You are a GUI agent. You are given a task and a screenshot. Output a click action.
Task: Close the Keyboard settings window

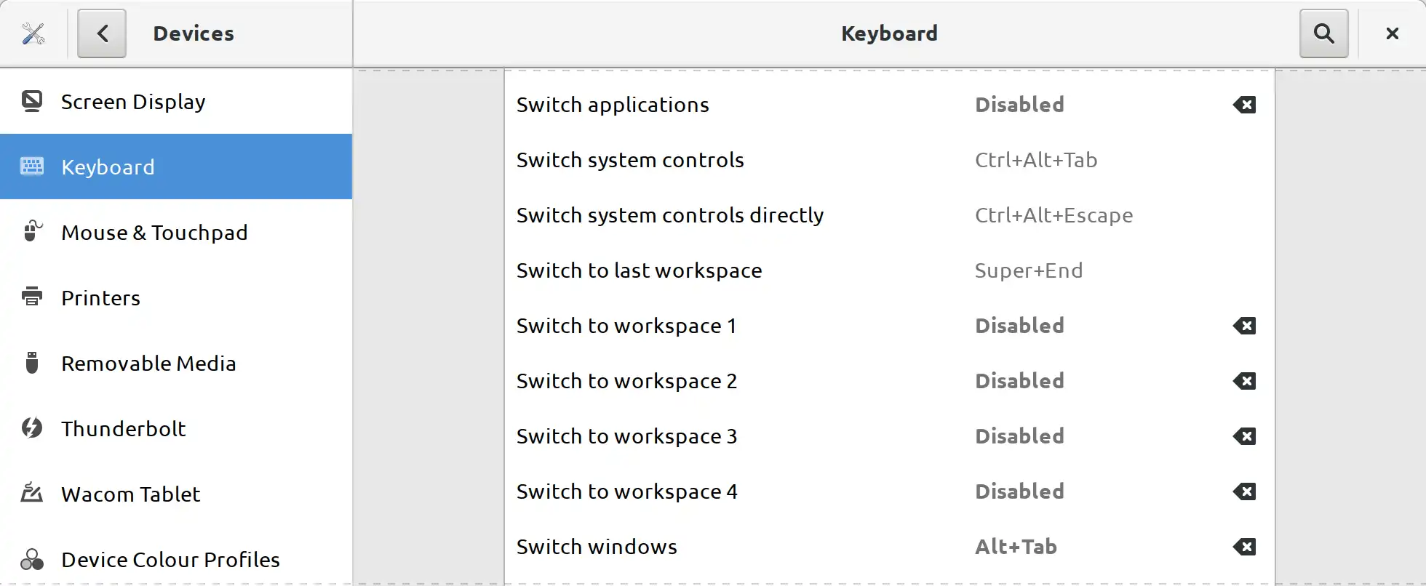[1392, 33]
